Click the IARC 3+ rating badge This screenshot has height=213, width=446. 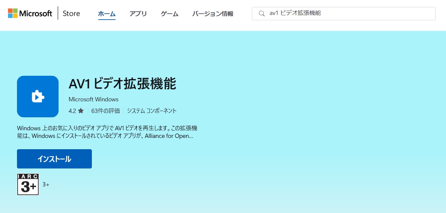tap(28, 184)
